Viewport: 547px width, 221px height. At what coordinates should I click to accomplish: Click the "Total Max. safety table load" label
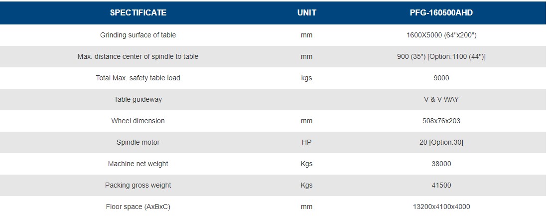[138, 78]
